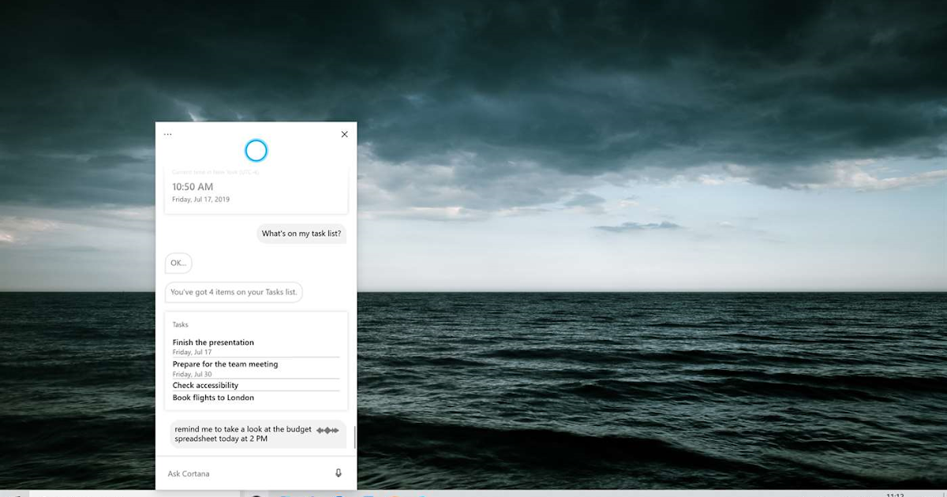Toggle the microphone for voice input
Image resolution: width=947 pixels, height=497 pixels.
(338, 473)
